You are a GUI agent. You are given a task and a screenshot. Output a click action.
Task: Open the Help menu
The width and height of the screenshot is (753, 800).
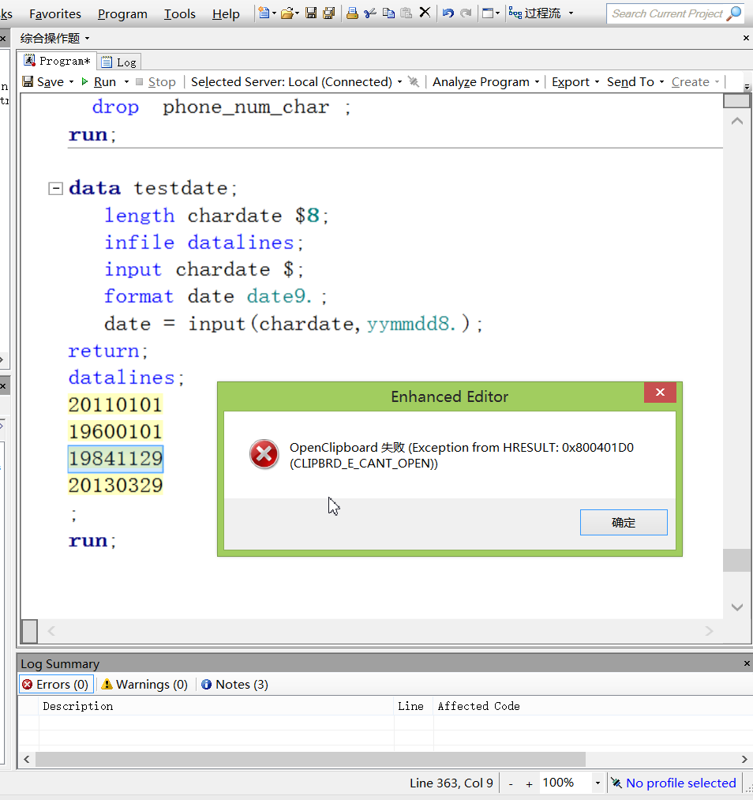(x=226, y=13)
